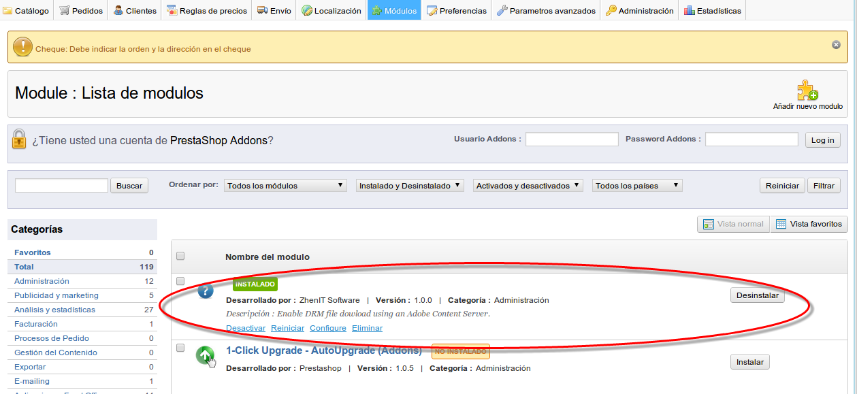Open 1-Click Upgrade - AutoUpgrade title link
This screenshot has width=857, height=394.
324,350
